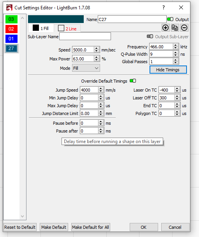Click the Speed value field 5000.0
Image resolution: width=199 pixels, height=237 pixels.
coord(83,50)
